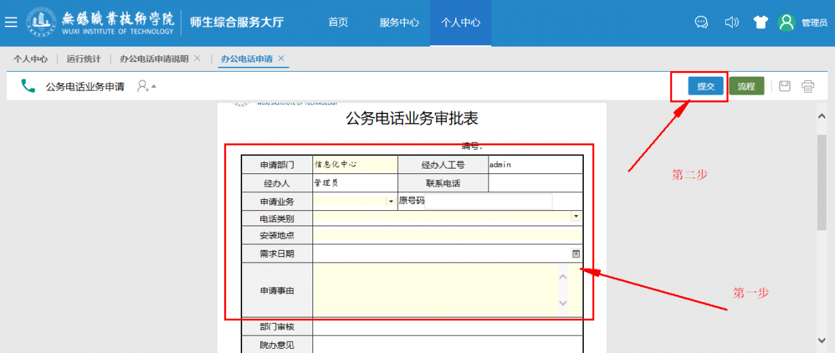Click the add person icon
The width and height of the screenshot is (835, 353).
click(144, 86)
